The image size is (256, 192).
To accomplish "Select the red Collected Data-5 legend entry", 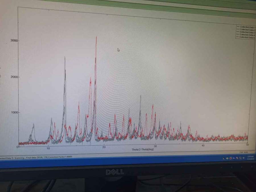I will pyautogui.click(x=246, y=37).
